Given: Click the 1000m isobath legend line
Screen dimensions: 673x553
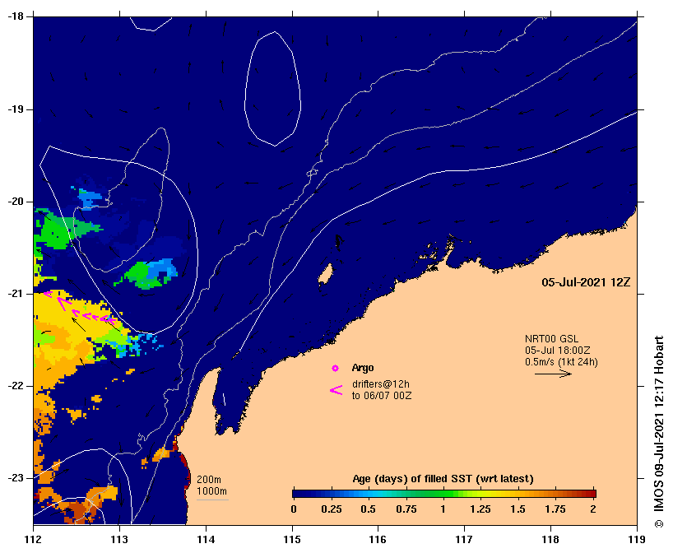Looking at the screenshot, I should tap(212, 500).
